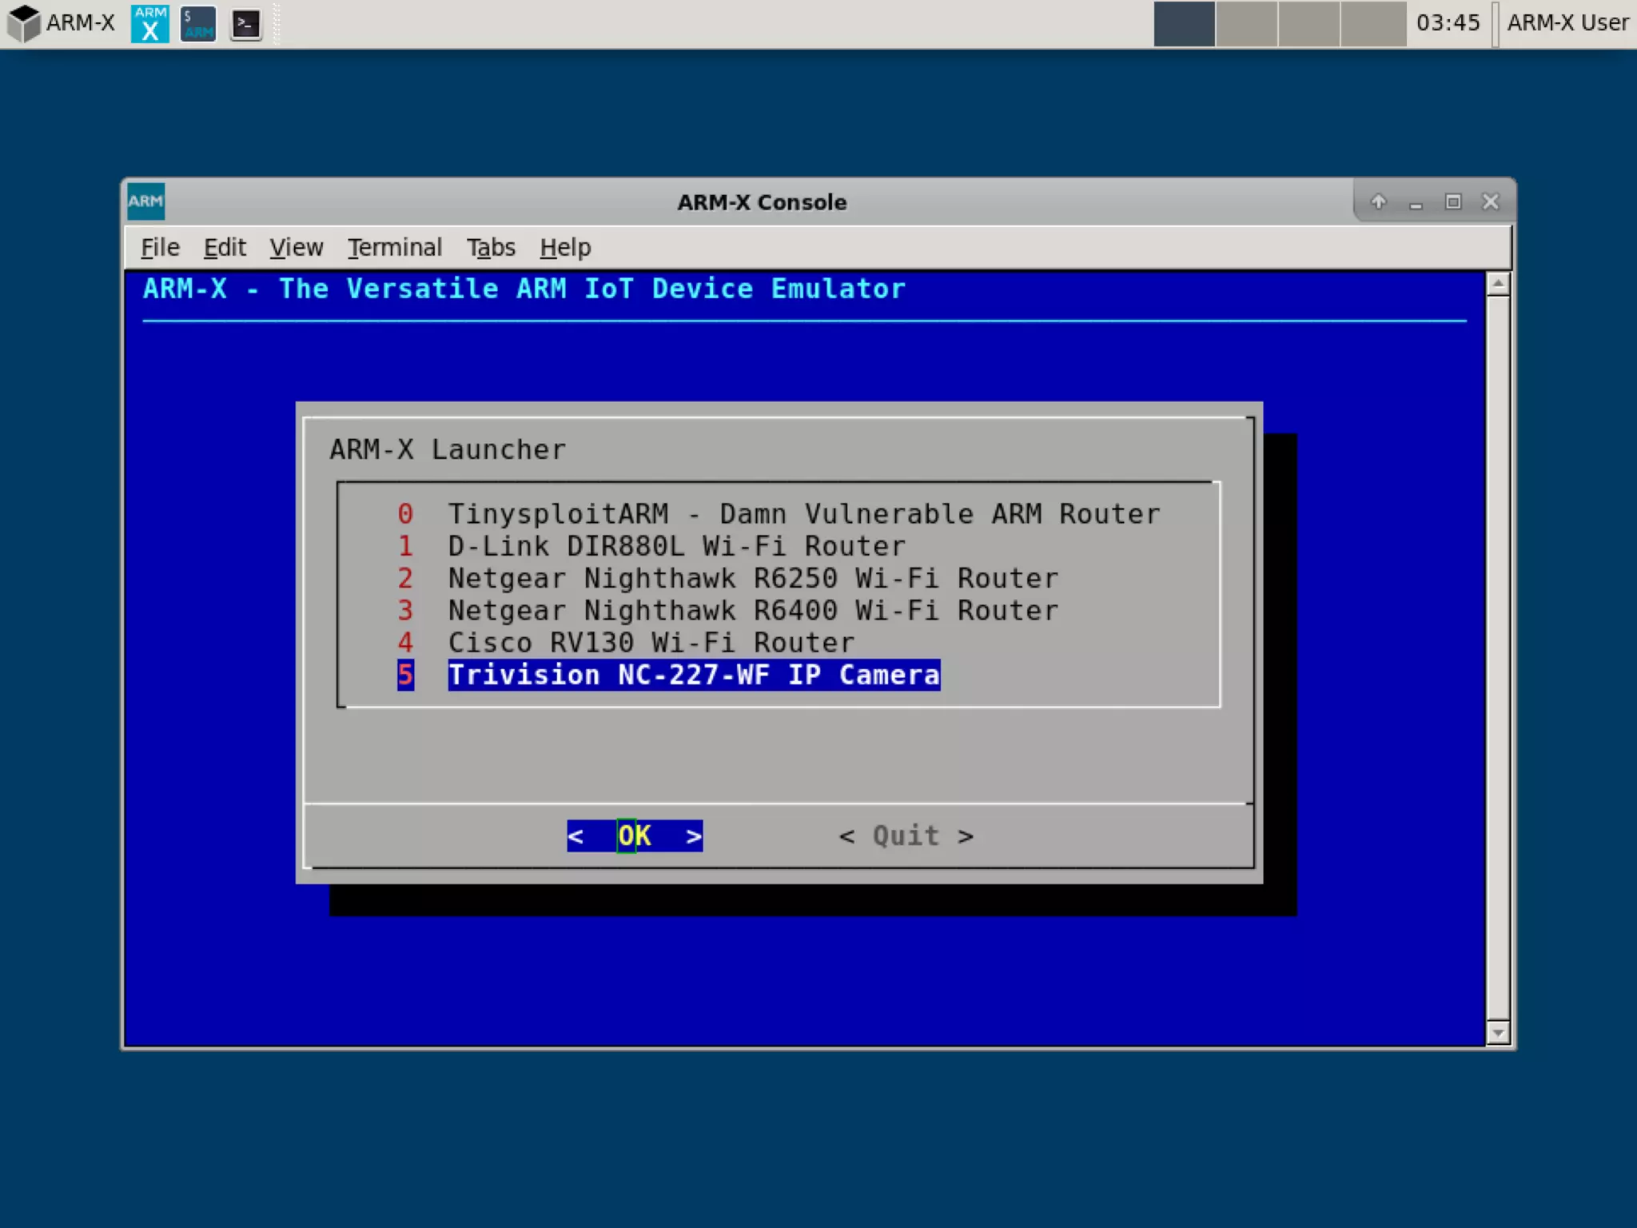Launch the ARM-X teal launcher icon in the panel
This screenshot has width=1637, height=1228.
[149, 23]
